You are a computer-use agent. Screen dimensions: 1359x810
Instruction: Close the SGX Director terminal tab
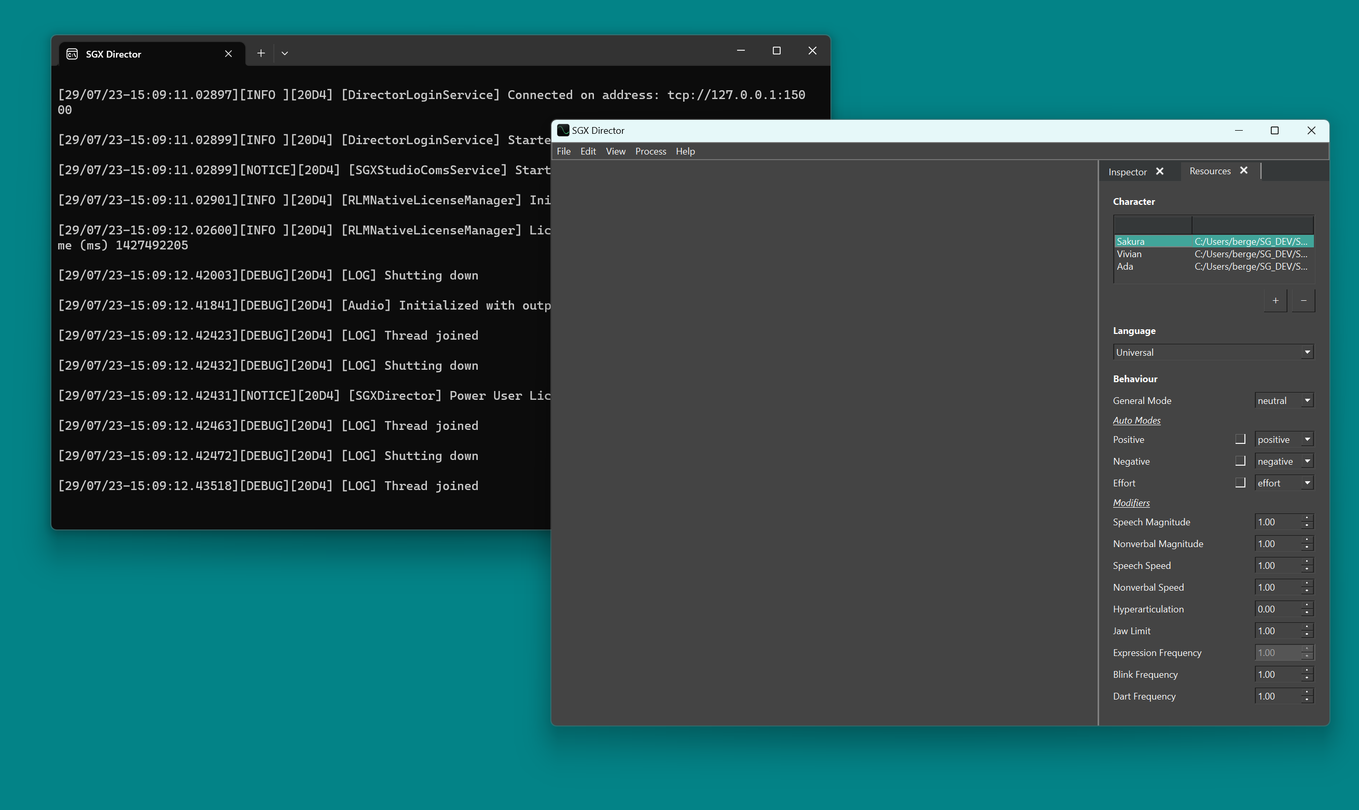(228, 53)
